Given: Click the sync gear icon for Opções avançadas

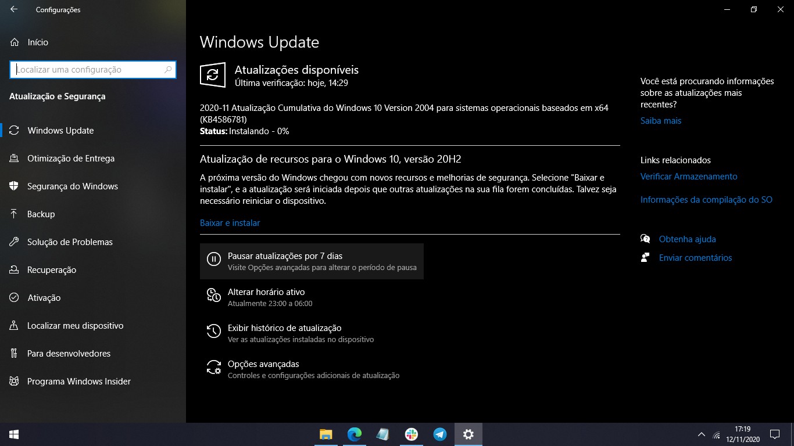Looking at the screenshot, I should (x=214, y=367).
